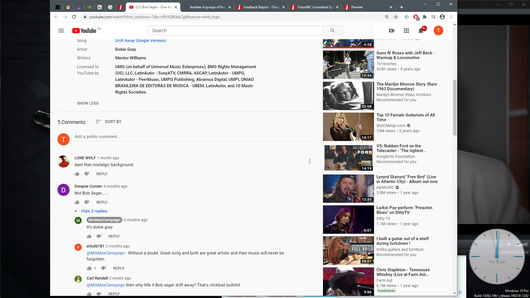The image size is (530, 298).
Task: Open Drift Away (Single Version) link
Action: 141,41
